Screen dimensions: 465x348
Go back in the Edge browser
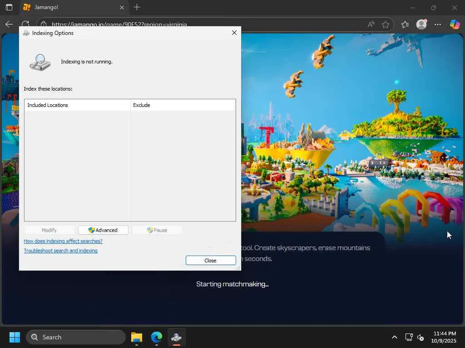tap(9, 24)
